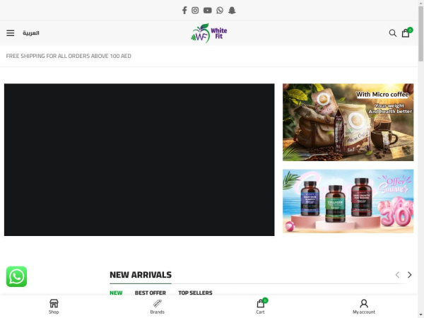The height and width of the screenshot is (318, 424).
Task: Open the Instagram social link
Action: 195,11
